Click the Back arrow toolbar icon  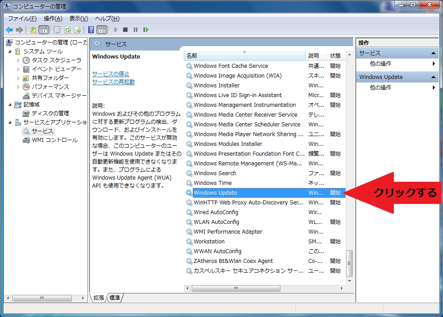[x=9, y=30]
